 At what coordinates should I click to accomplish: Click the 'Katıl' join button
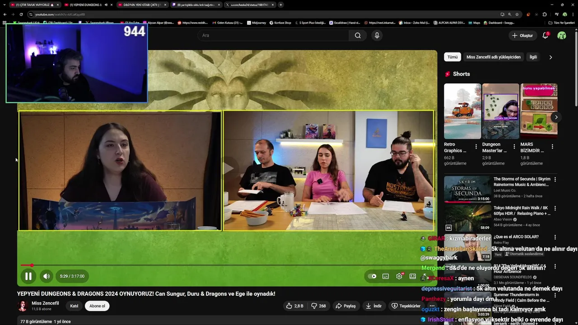pyautogui.click(x=74, y=306)
